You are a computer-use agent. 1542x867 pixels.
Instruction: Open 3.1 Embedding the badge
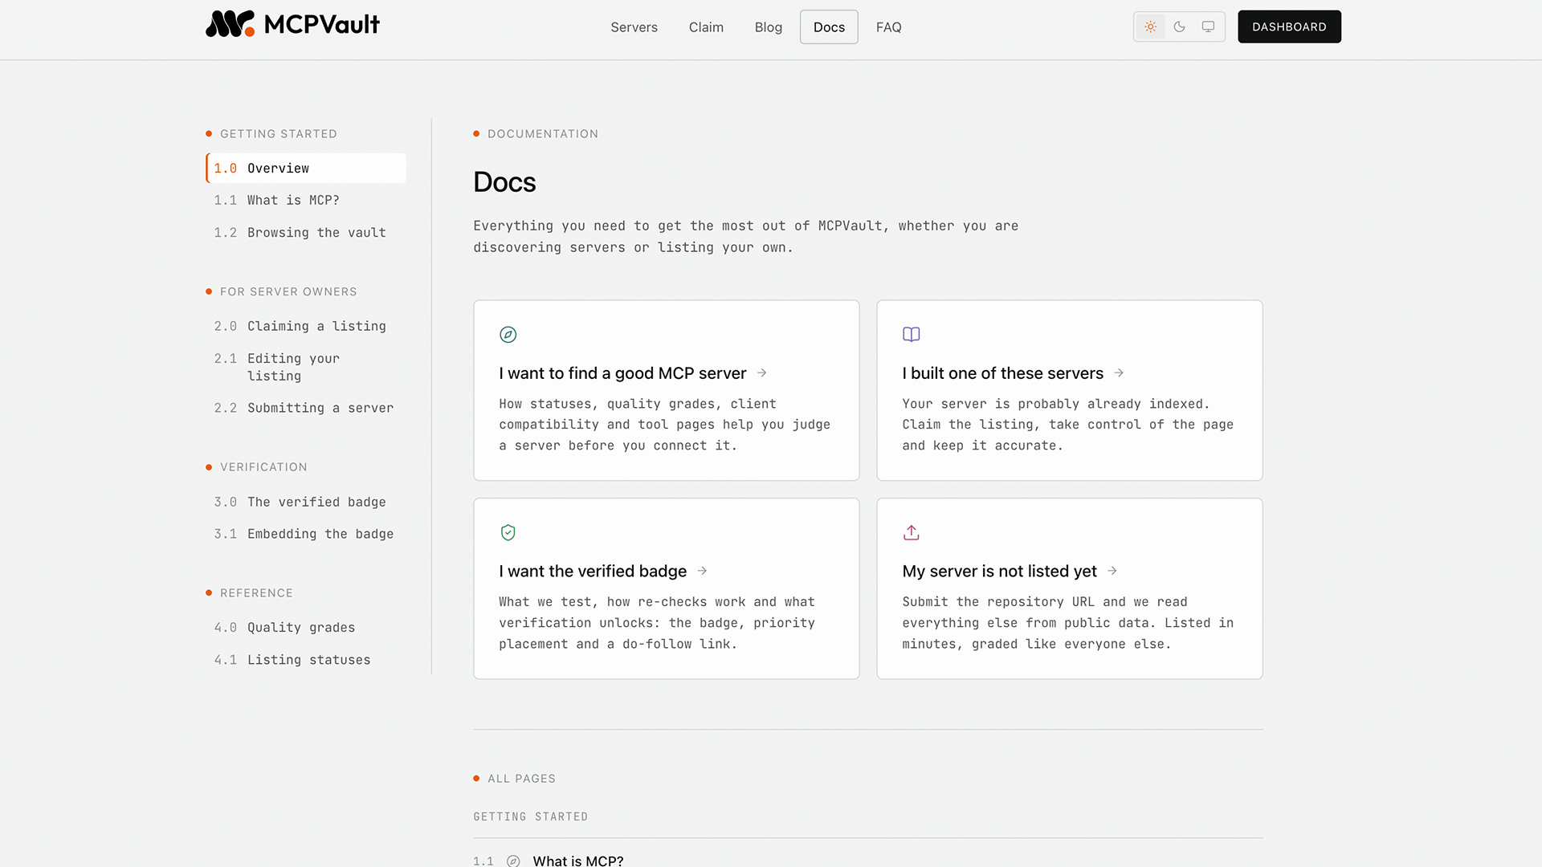(306, 534)
